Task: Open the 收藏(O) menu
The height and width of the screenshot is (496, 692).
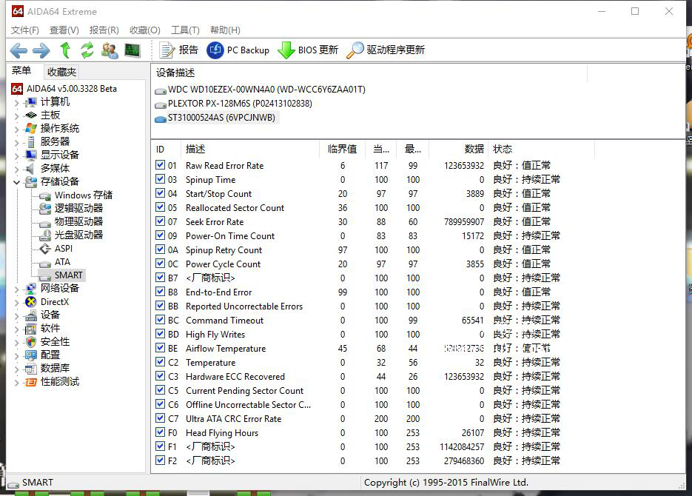Action: coord(145,30)
